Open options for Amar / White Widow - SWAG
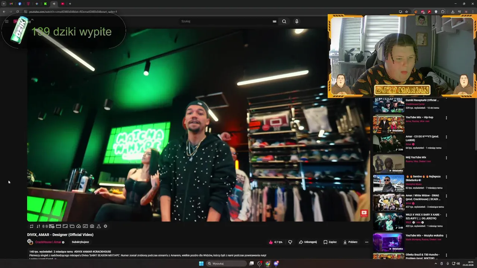Screen dimensions: 477x268 pyautogui.click(x=446, y=196)
